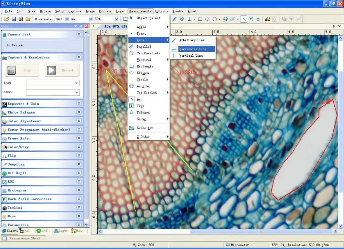Click the Save icon in the toolbar
344x249 pixels.
click(14, 19)
